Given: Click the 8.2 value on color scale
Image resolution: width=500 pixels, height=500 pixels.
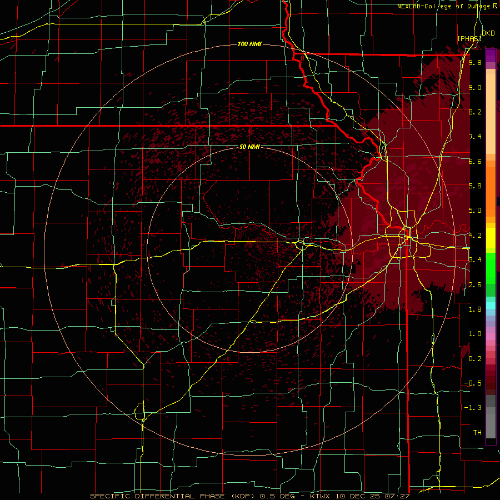Looking at the screenshot, I should pos(475,112).
